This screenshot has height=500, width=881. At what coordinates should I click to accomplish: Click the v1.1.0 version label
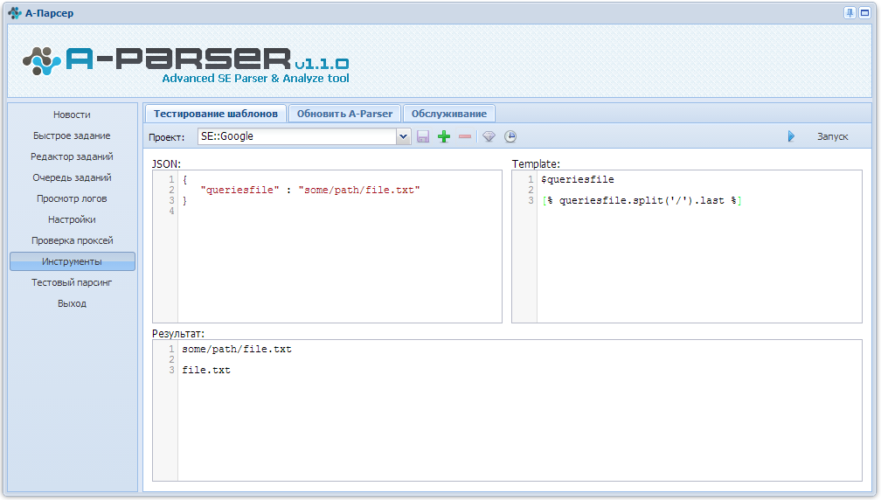(322, 64)
